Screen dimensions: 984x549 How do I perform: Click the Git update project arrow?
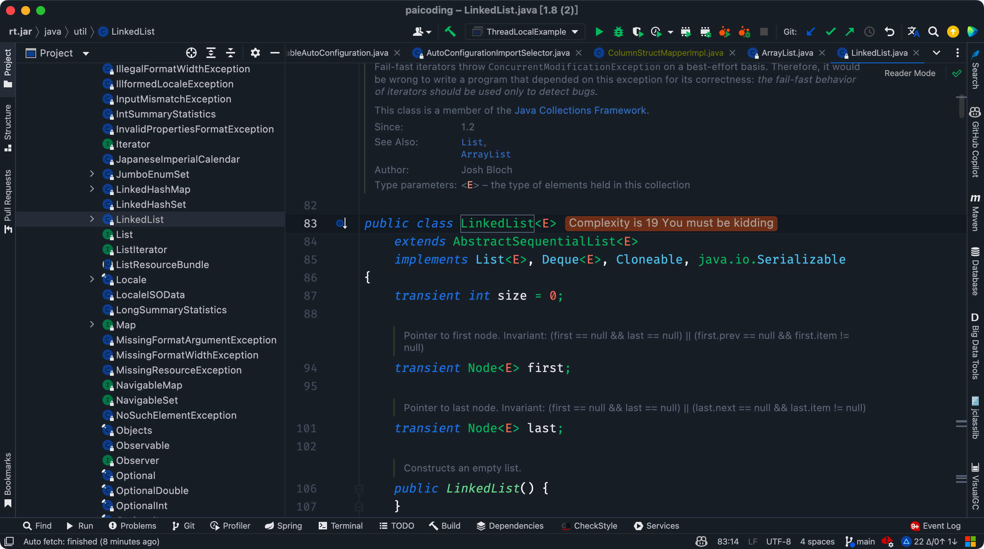pyautogui.click(x=810, y=32)
